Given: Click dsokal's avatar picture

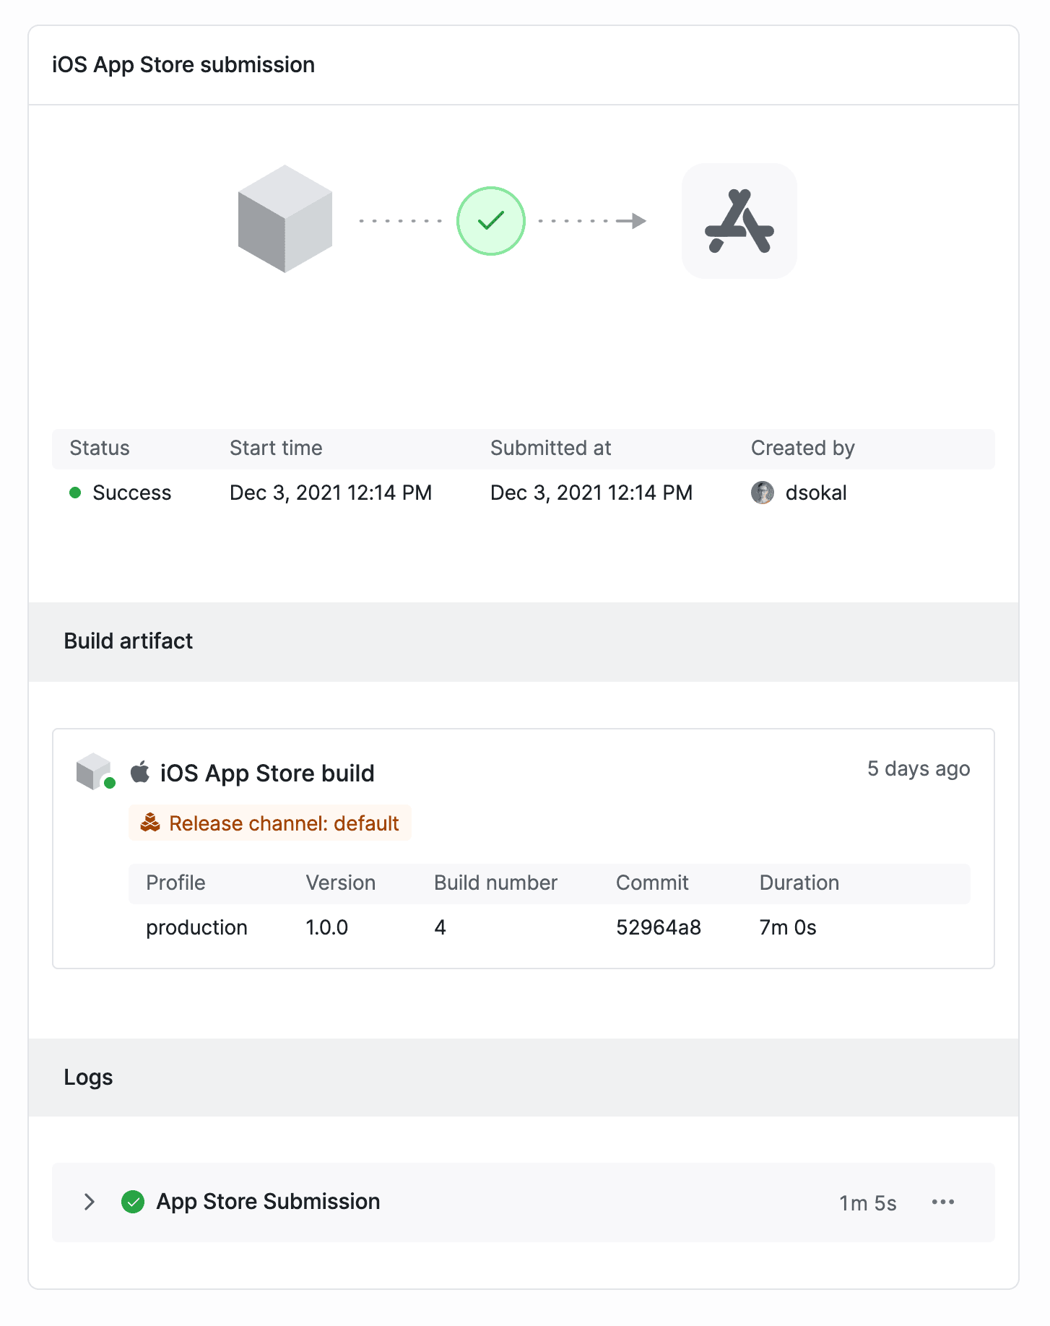Looking at the screenshot, I should click(762, 493).
